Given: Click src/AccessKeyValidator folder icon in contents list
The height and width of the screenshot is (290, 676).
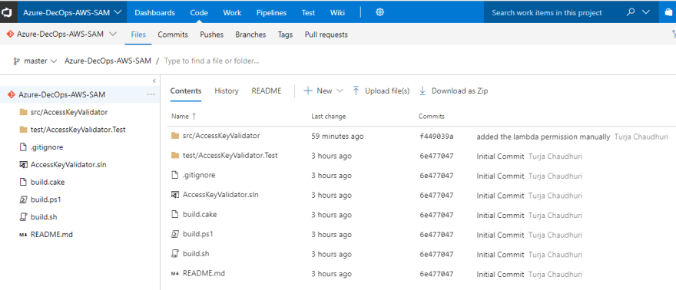Looking at the screenshot, I should pyautogui.click(x=175, y=136).
